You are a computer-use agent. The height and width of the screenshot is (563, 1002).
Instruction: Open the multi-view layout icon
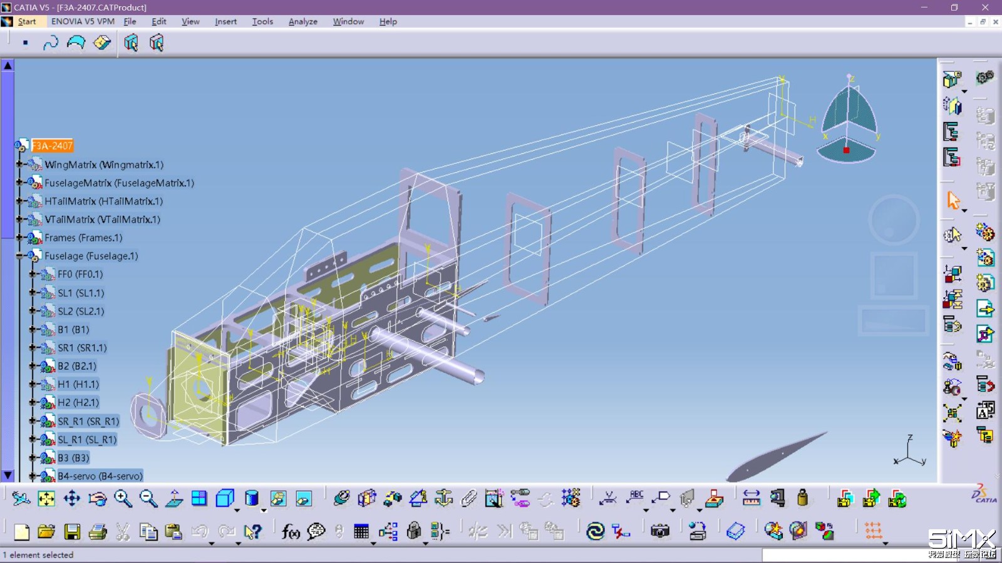(x=199, y=499)
